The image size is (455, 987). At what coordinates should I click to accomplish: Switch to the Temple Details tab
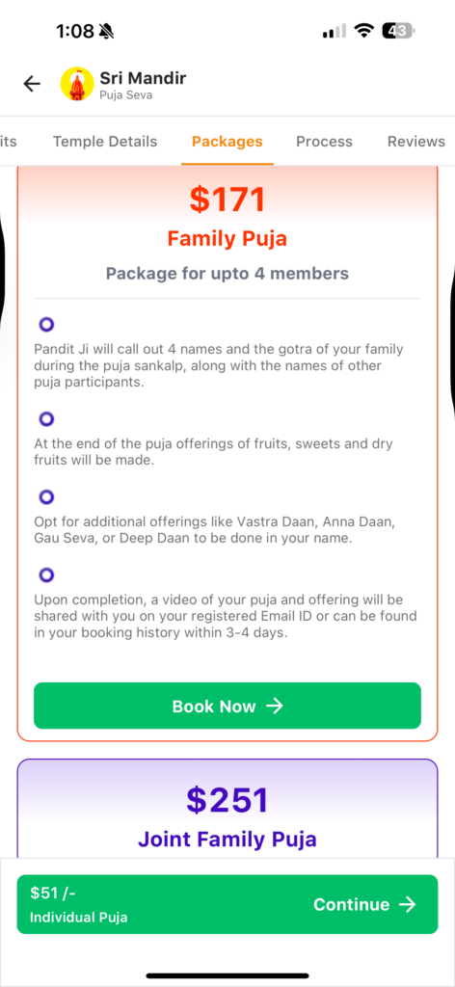105,142
